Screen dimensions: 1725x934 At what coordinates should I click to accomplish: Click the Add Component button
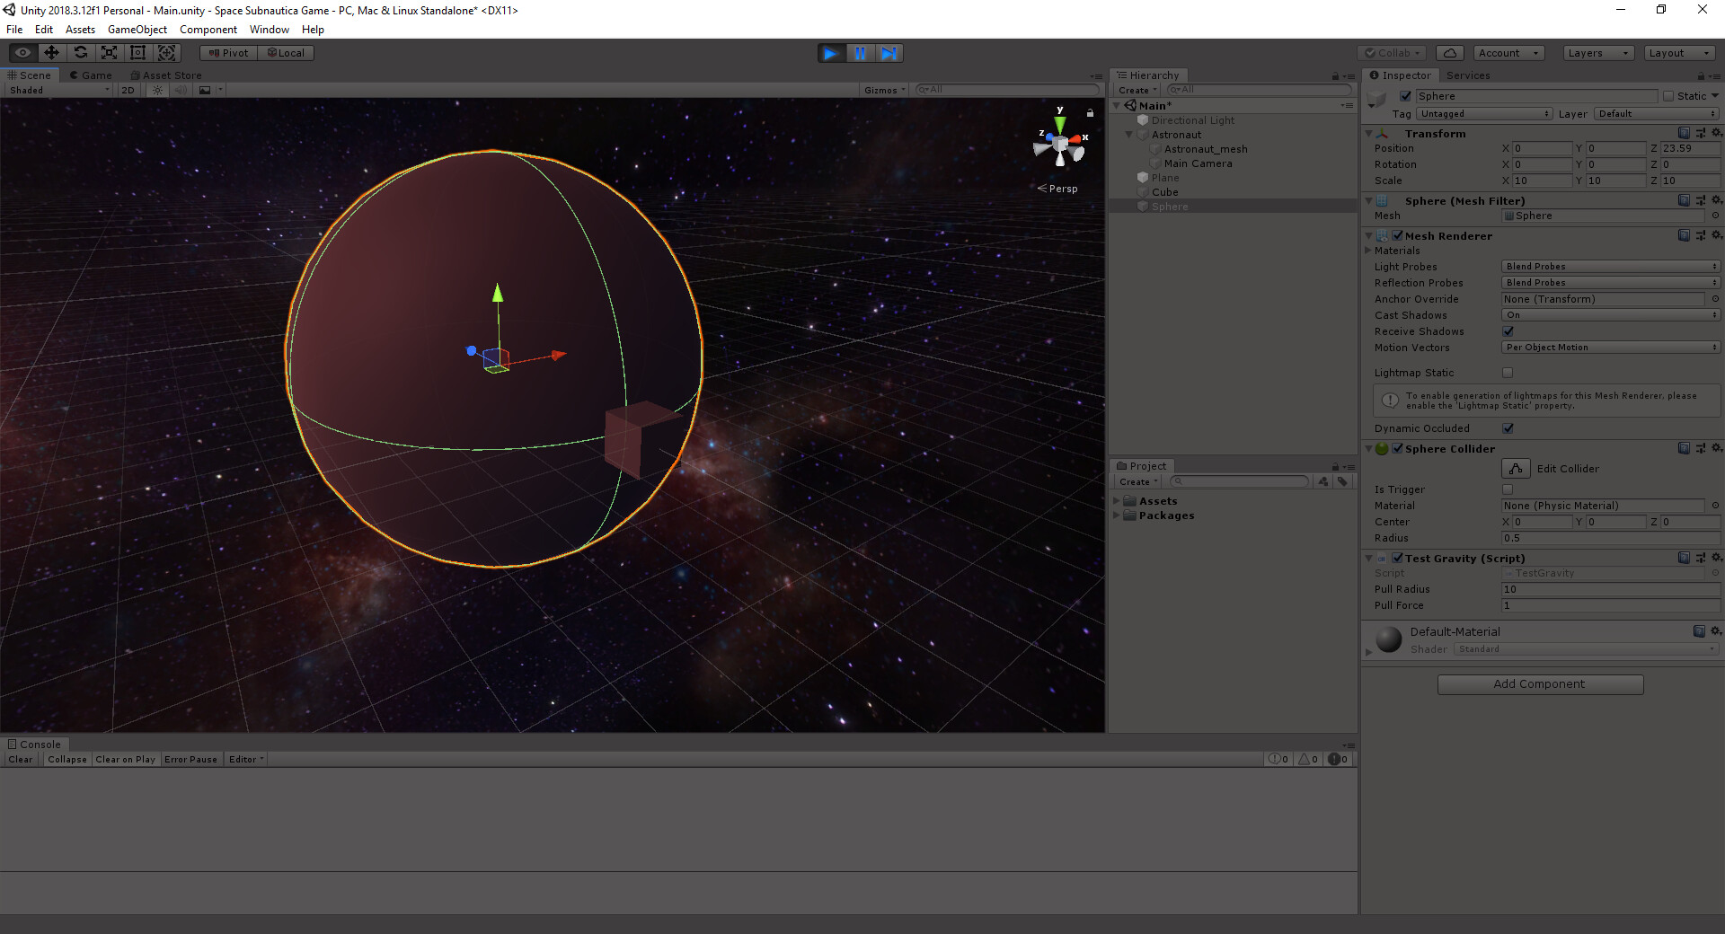pyautogui.click(x=1540, y=683)
